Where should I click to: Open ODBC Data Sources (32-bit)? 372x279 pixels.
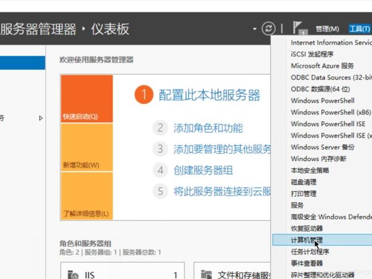[331, 78]
